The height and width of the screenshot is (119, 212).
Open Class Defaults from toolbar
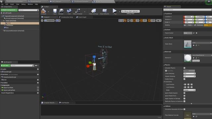[x=104, y=11]
